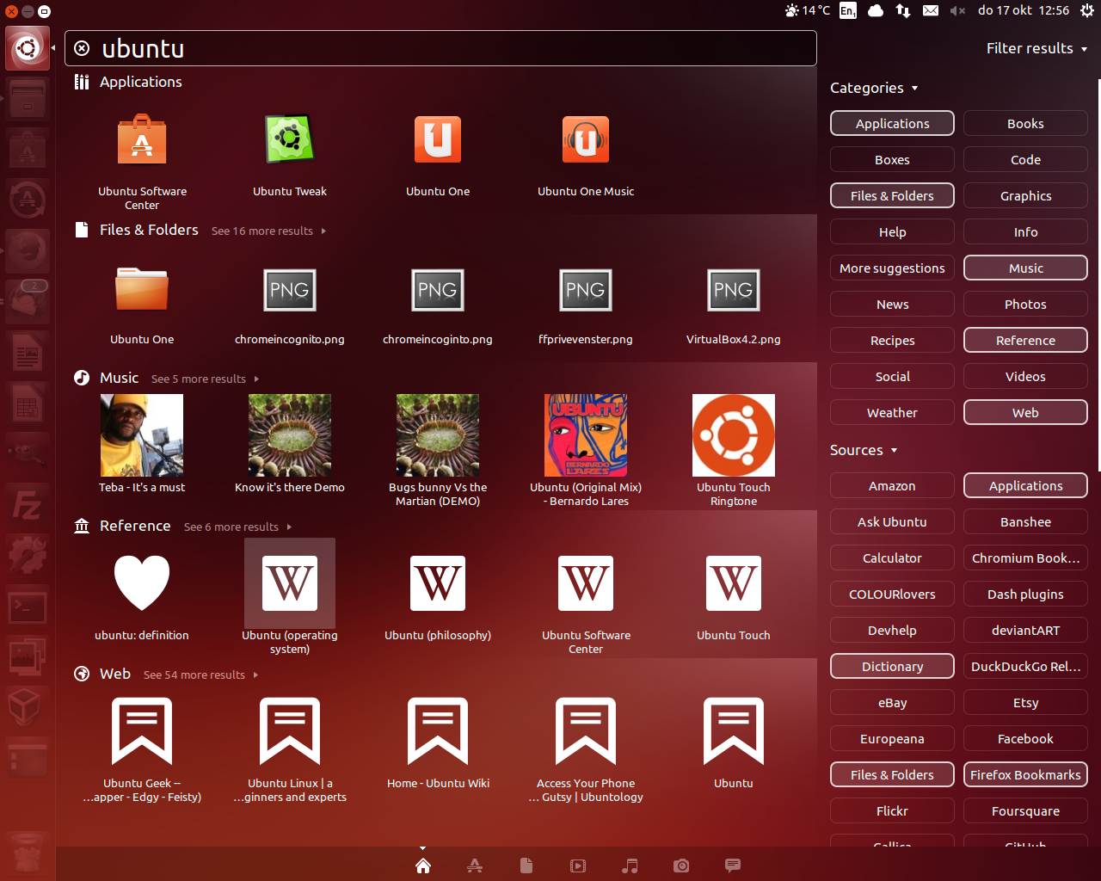Open the Home - Ubuntu Wiki bookmark
This screenshot has height=881, width=1101.
pyautogui.click(x=438, y=732)
